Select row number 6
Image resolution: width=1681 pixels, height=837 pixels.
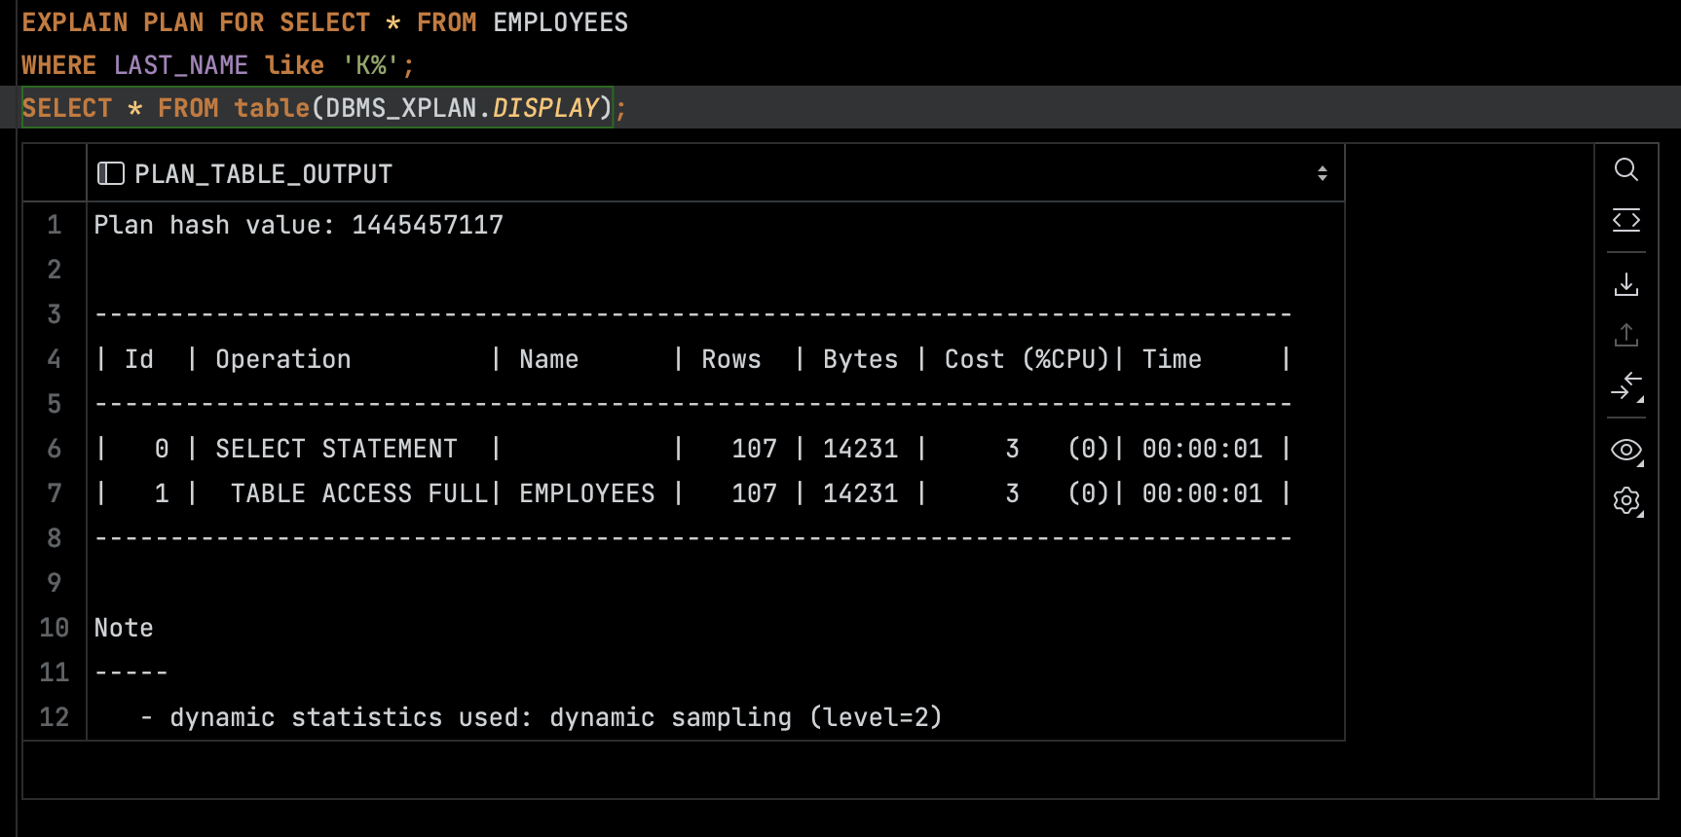point(55,449)
